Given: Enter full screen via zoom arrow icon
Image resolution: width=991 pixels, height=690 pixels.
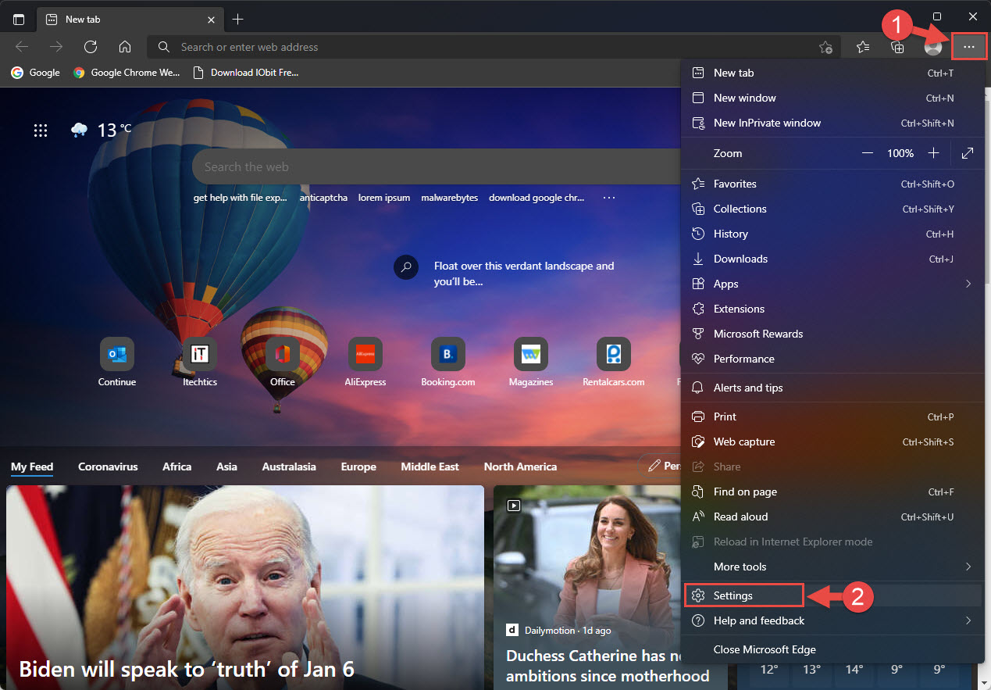Looking at the screenshot, I should pos(968,153).
